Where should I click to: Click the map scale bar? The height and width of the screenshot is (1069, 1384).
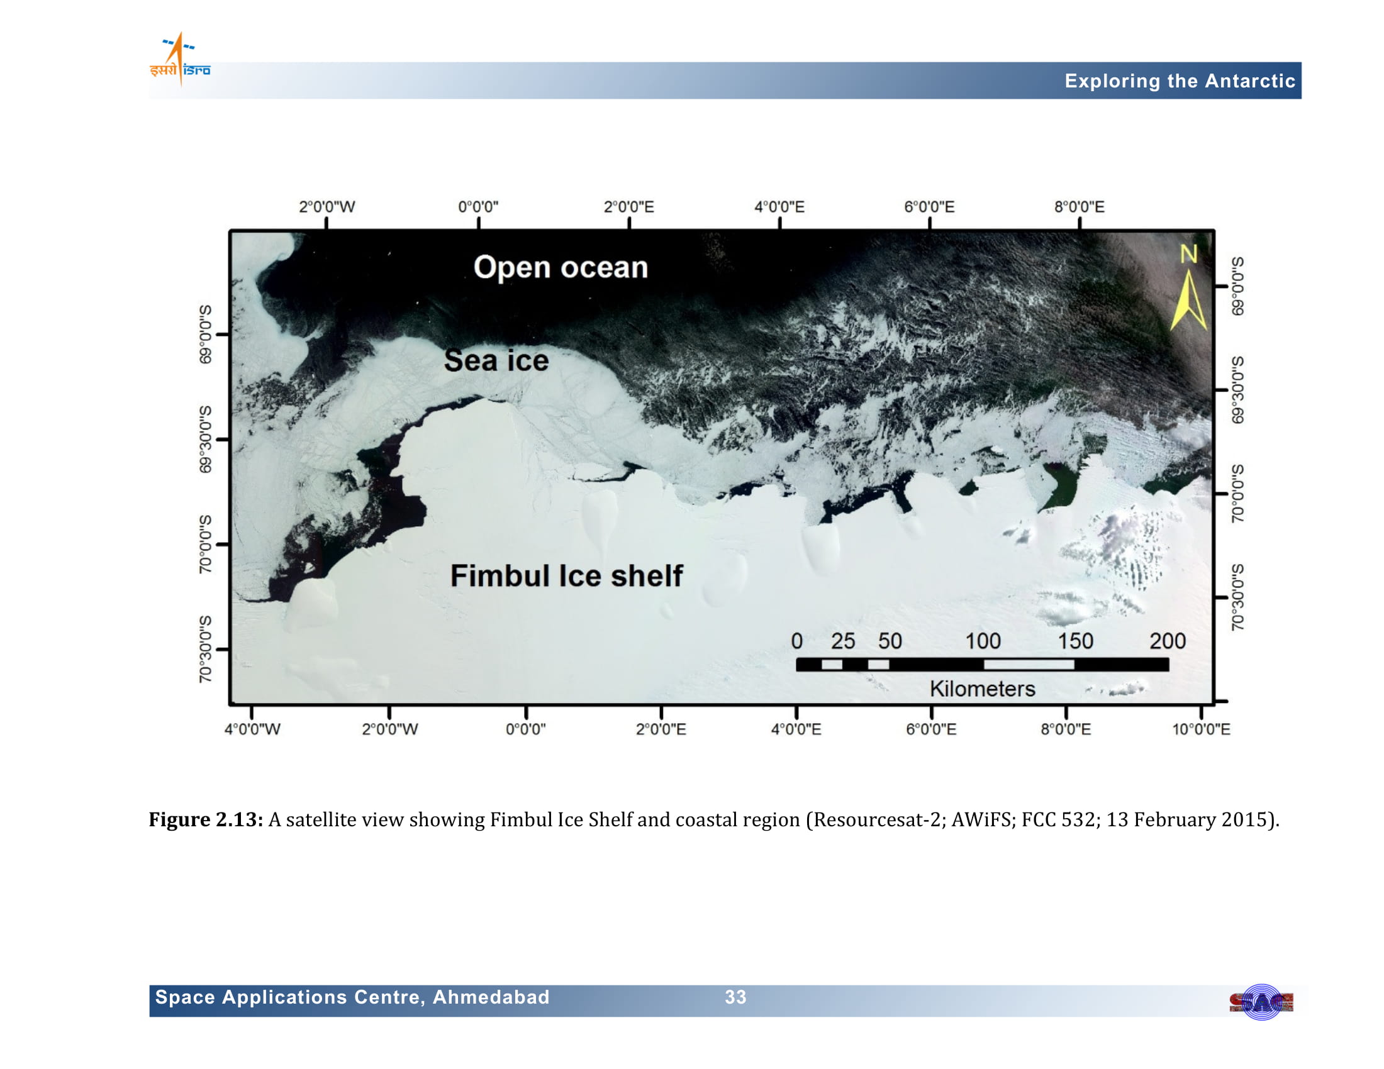[x=982, y=664]
